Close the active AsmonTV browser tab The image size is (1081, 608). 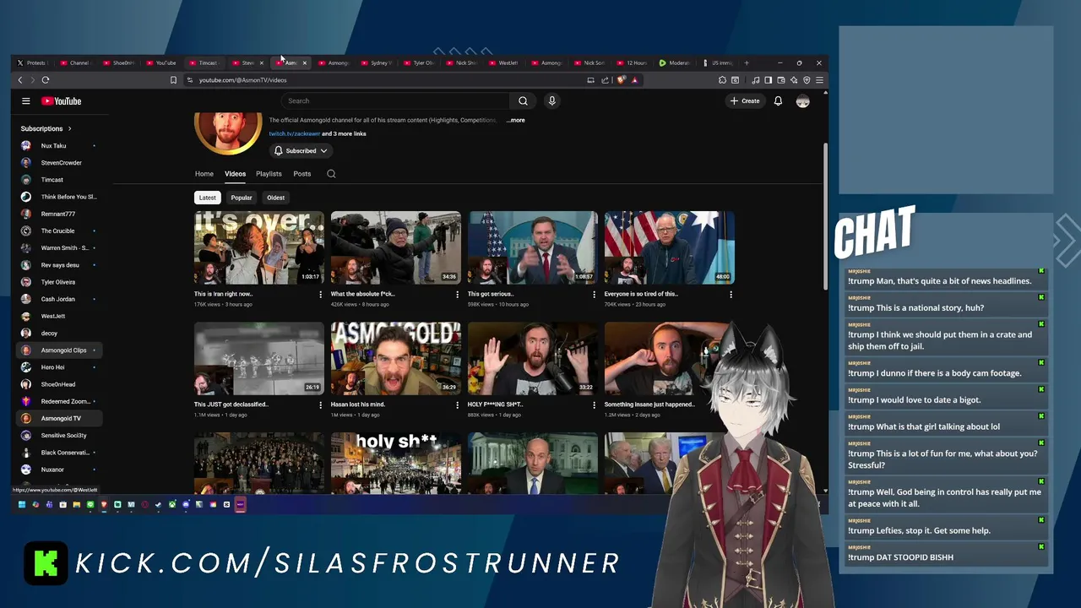click(x=304, y=63)
